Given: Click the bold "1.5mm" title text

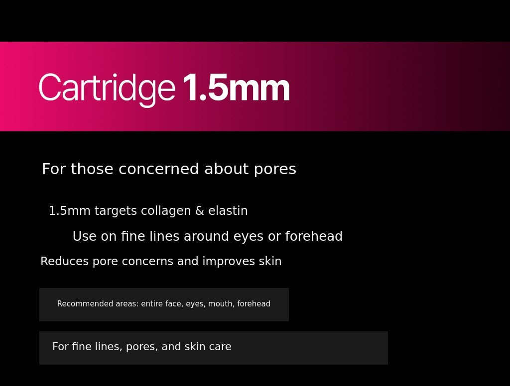Looking at the screenshot, I should (x=236, y=89).
